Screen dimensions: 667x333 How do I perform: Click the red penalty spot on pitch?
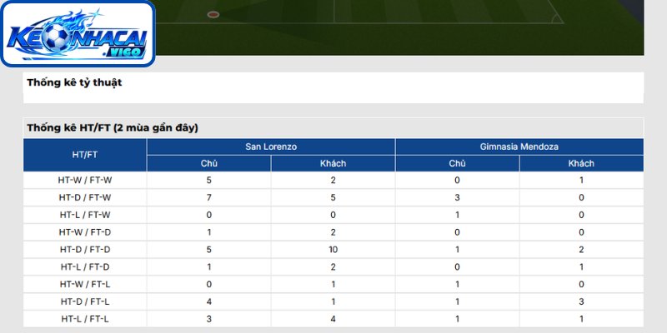pos(213,14)
